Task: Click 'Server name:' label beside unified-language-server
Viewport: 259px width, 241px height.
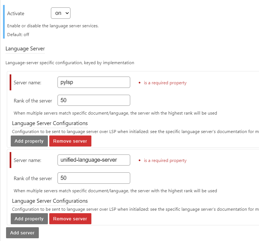Action: click(x=28, y=160)
